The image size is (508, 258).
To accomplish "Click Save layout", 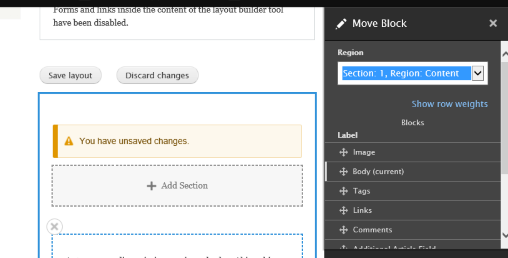I will point(70,75).
